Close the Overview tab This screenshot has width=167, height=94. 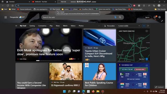(x=29, y=2)
